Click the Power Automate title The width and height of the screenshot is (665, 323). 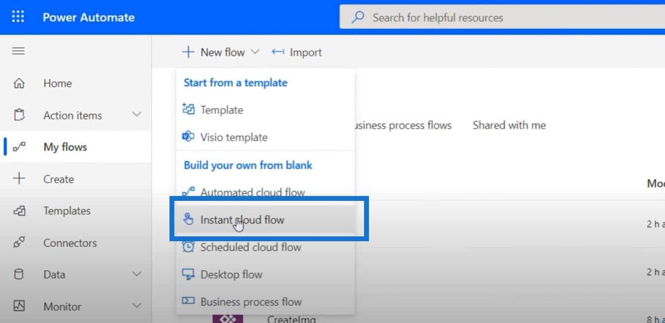(x=89, y=17)
